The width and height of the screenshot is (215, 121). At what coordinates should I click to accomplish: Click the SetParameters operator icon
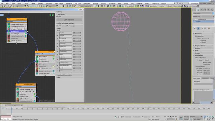9,31
